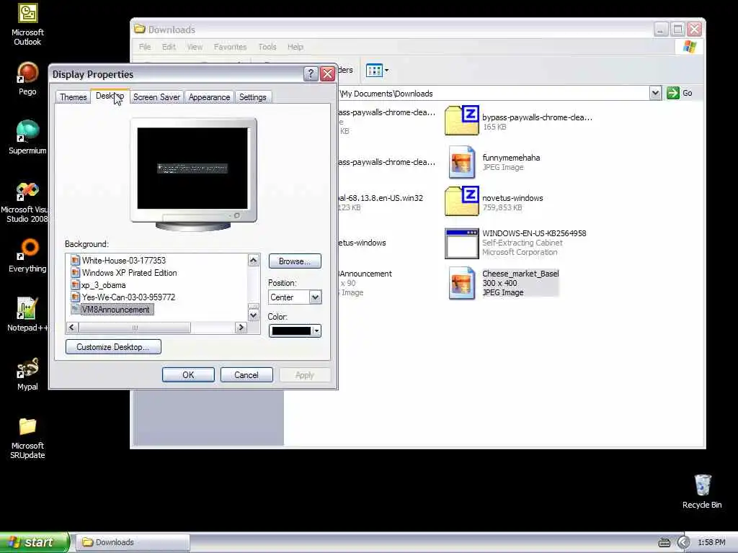The image size is (738, 553).
Task: Open the Tools menu in Downloads
Action: (267, 47)
